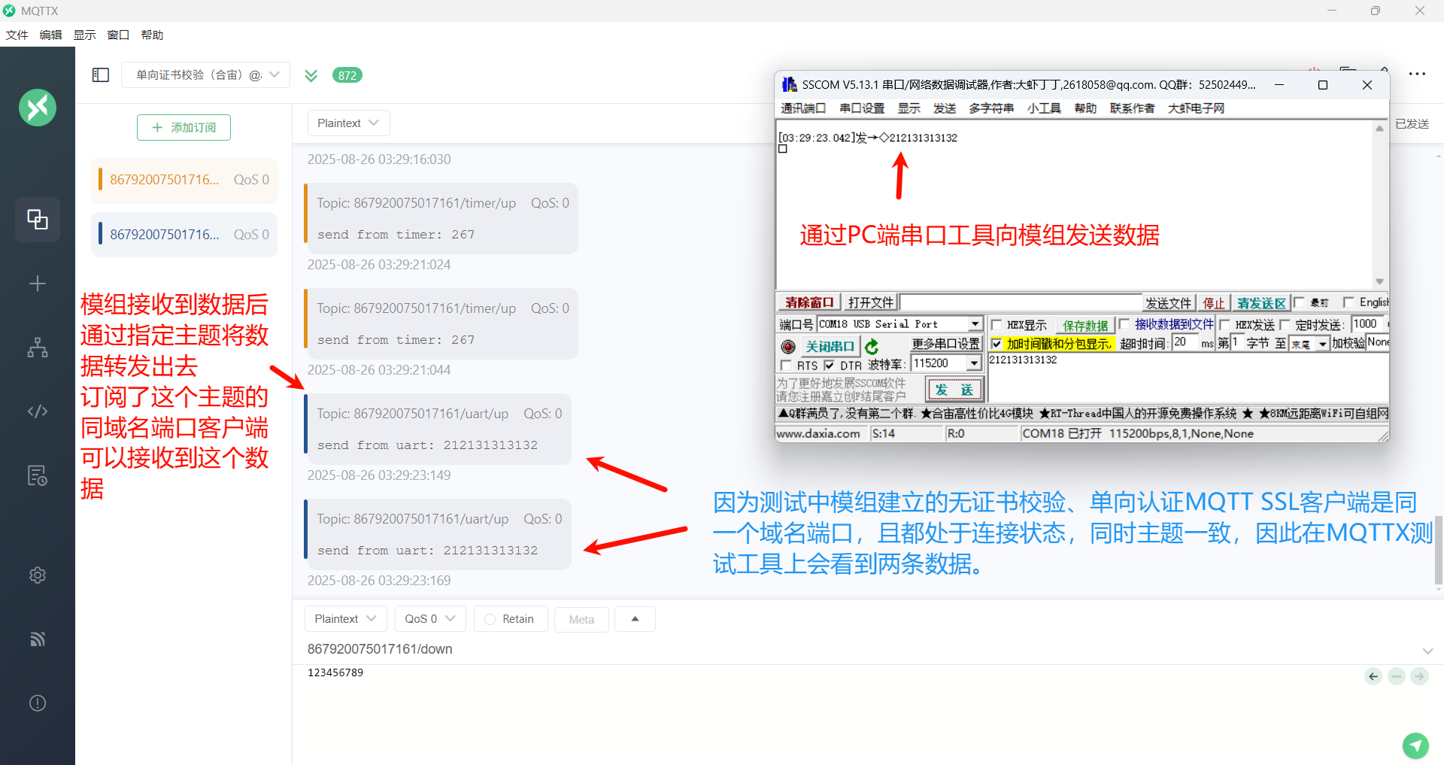Viewport: 1444px width, 765px height.
Task: Open the received Plaintext format dropdown
Action: pyautogui.click(x=348, y=123)
